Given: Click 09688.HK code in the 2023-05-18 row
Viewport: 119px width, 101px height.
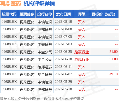Looking at the screenshot, I should coord(9,89).
